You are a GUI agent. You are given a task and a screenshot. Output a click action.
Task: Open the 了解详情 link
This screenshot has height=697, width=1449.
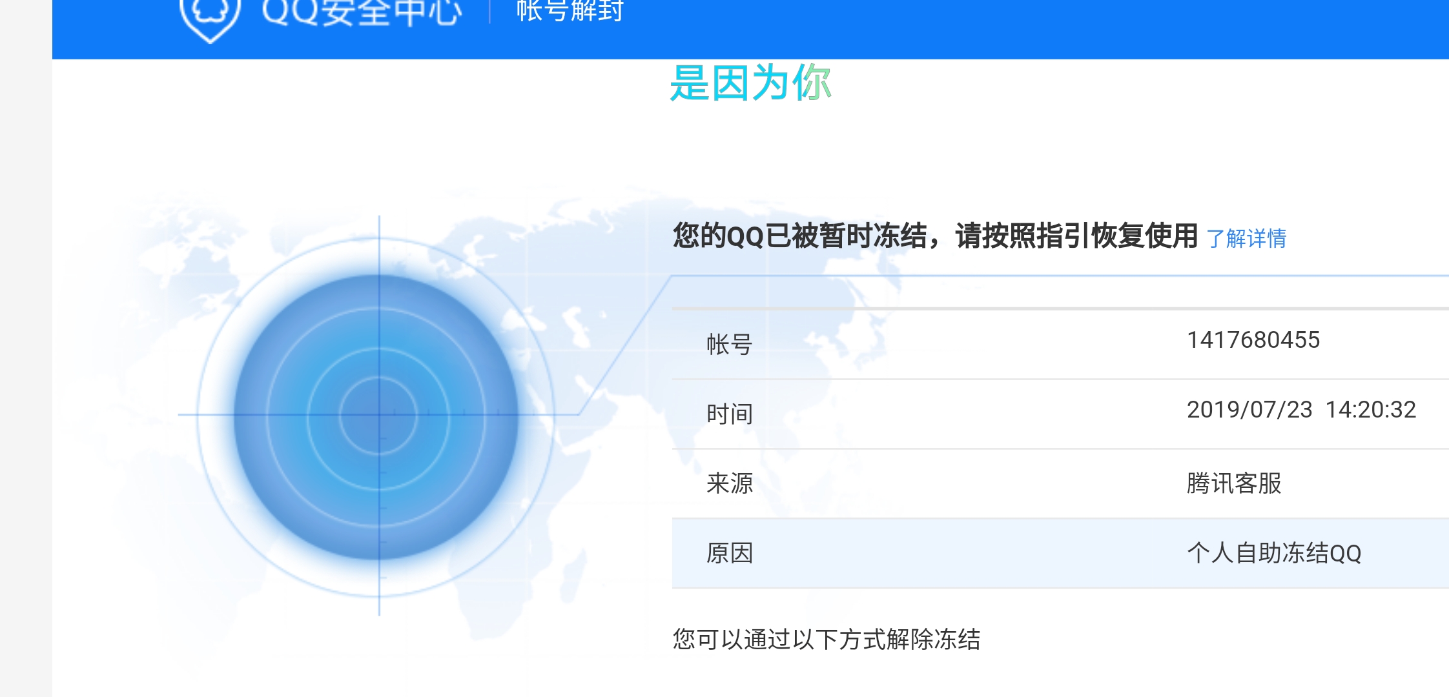coord(1246,239)
